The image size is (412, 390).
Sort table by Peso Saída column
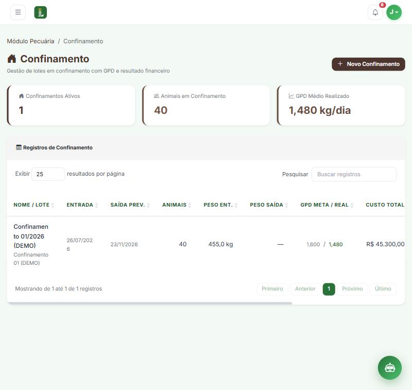(268, 205)
